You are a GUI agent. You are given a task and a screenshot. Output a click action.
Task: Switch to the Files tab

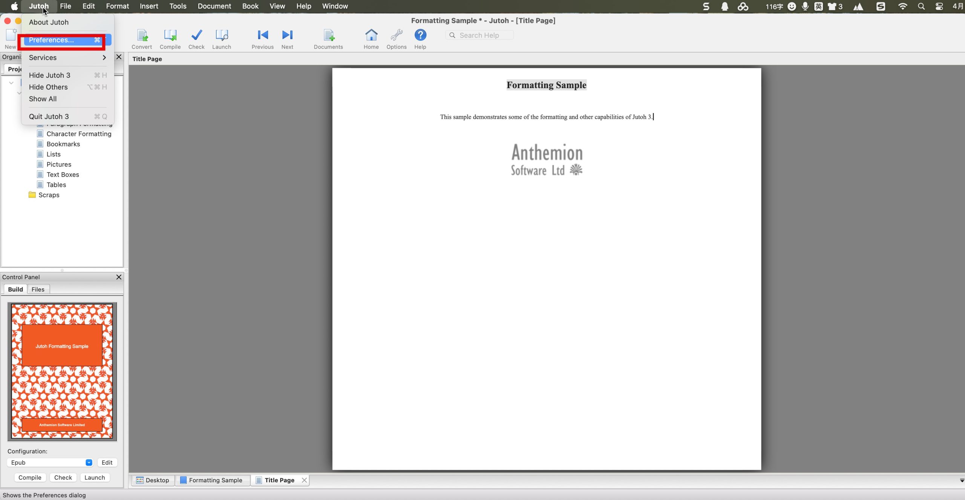tap(38, 289)
